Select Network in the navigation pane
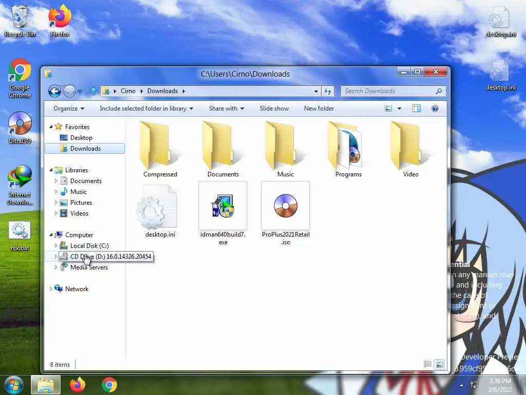Viewport: 526px width, 395px height. (77, 289)
